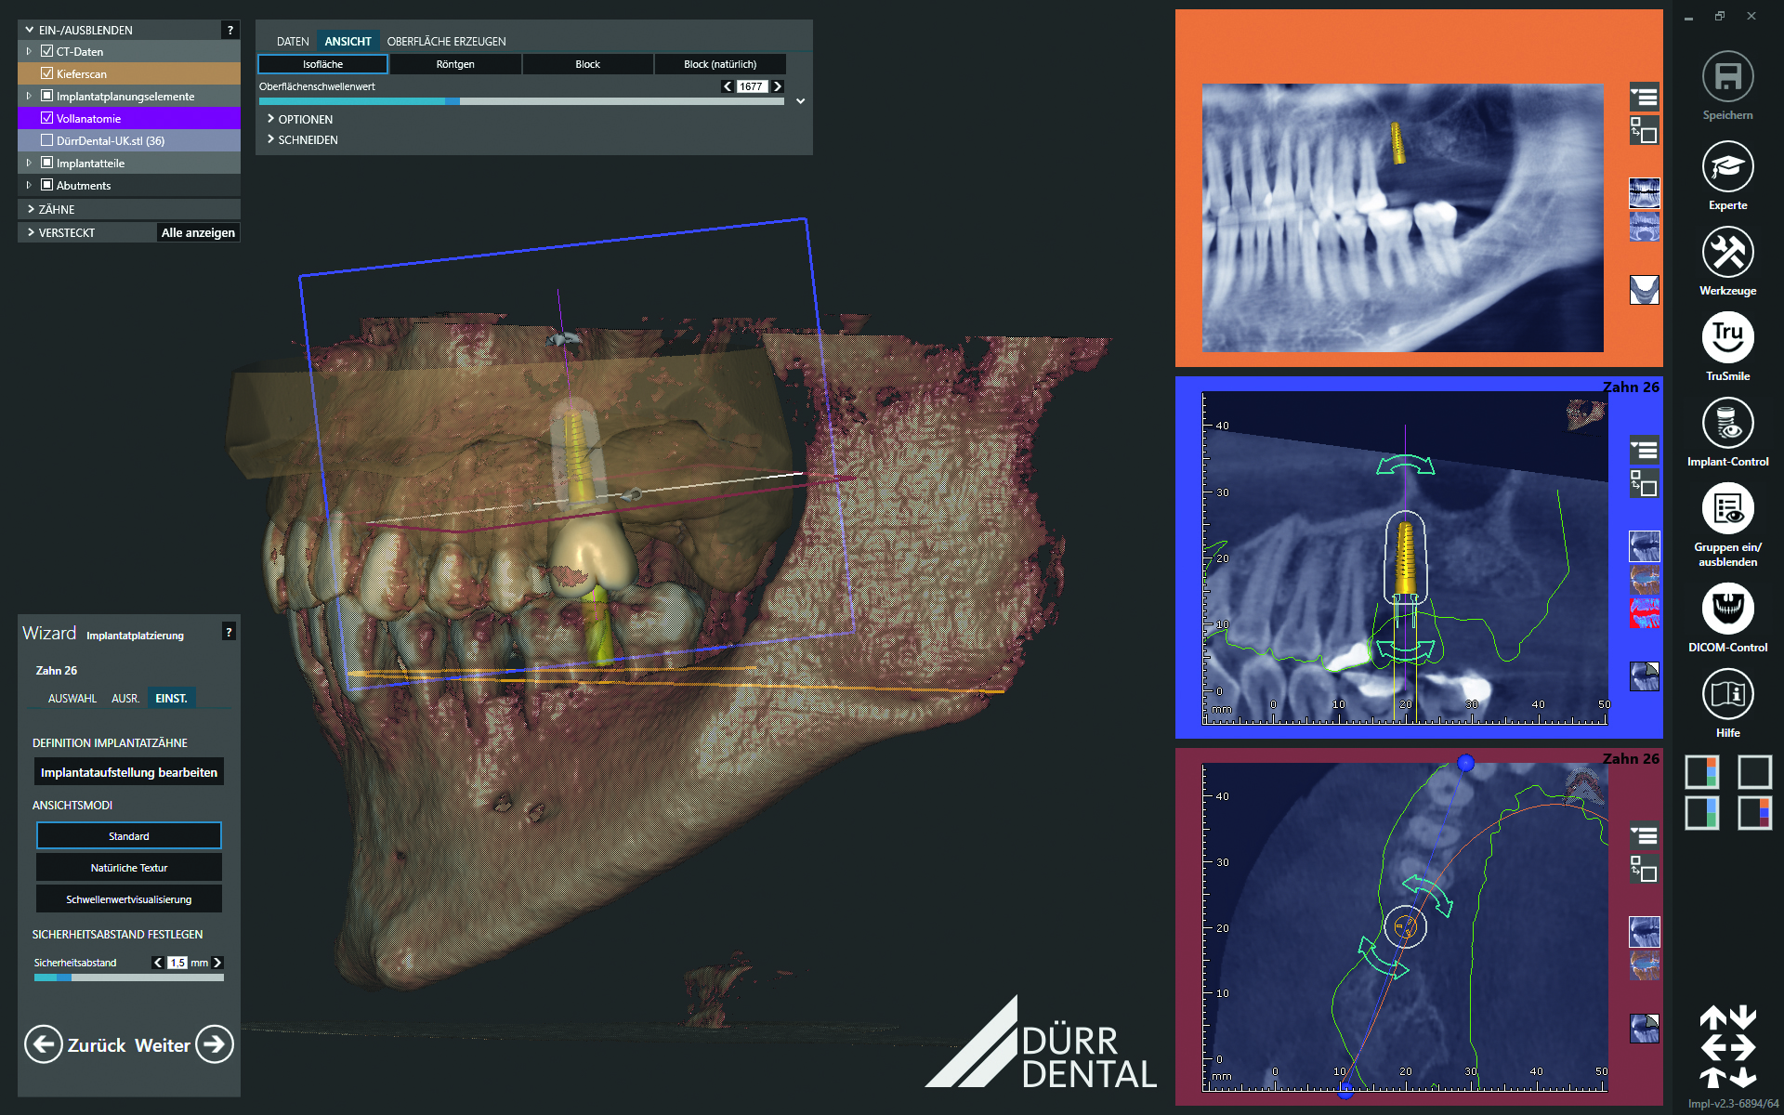
Task: Click Implantataufstellung bearbeiten button
Action: tap(129, 772)
